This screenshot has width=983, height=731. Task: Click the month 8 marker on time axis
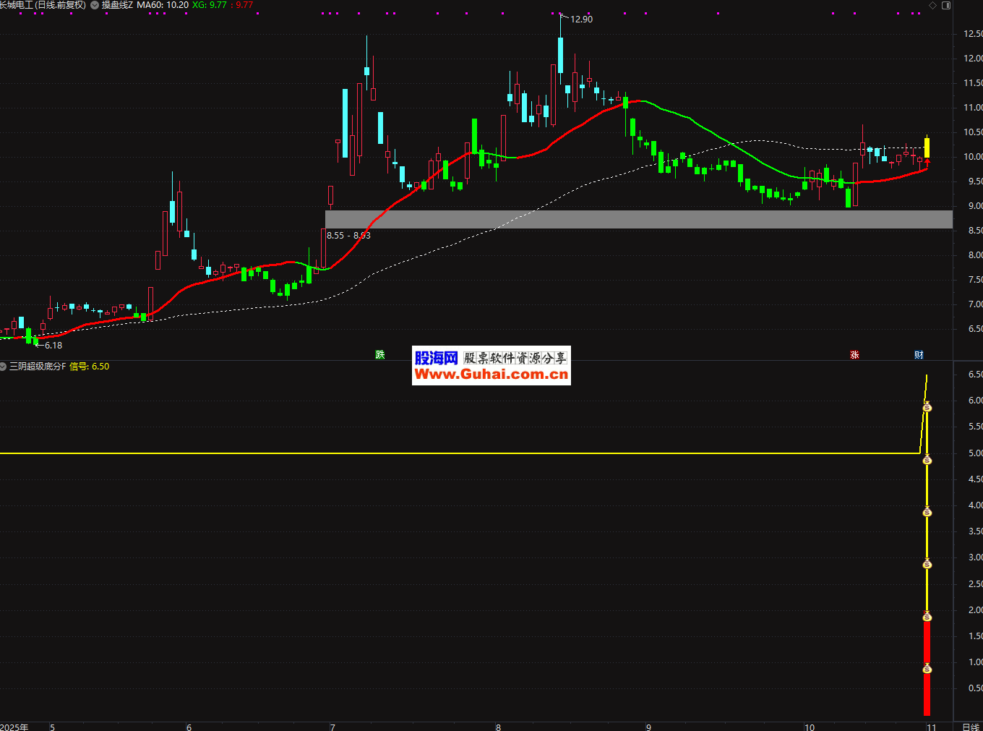[498, 727]
